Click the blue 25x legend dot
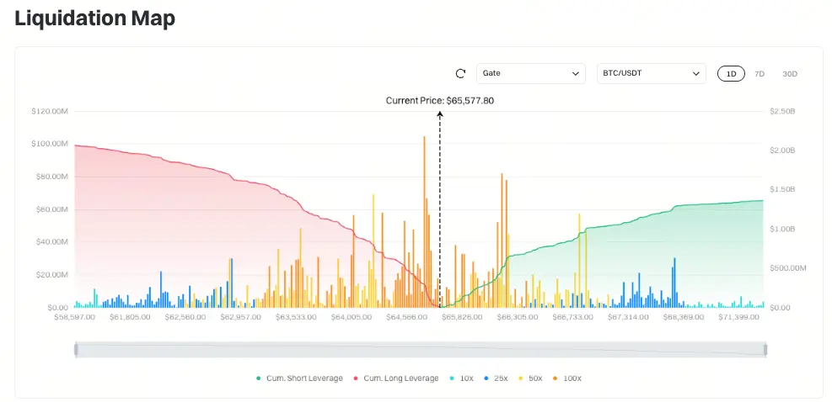This screenshot has height=402, width=832. pyautogui.click(x=486, y=378)
